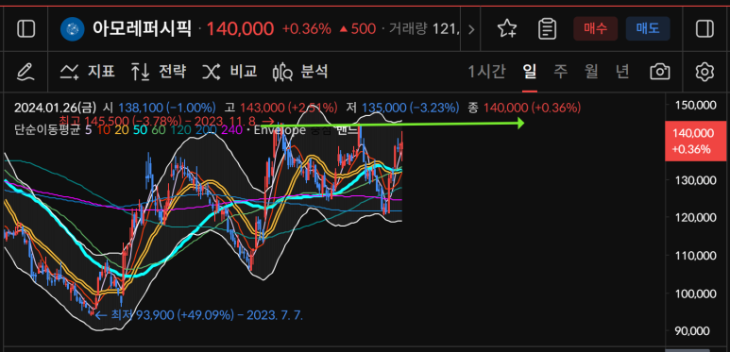Add stock to favorites with star icon

[x=506, y=29]
